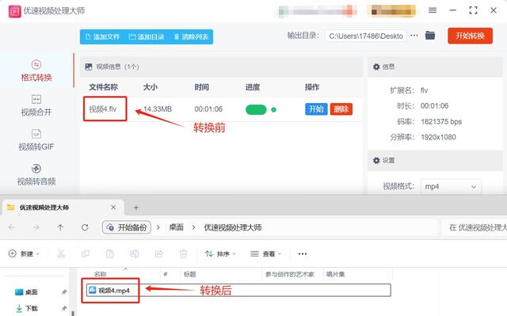Click the red 删除 button for 视频4.flv
Screen dimensions: 507x316
341,109
